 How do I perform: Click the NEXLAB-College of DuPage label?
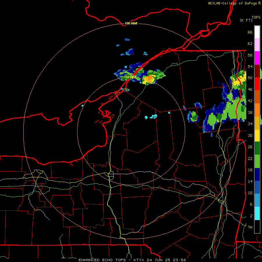pyautogui.click(x=232, y=3)
